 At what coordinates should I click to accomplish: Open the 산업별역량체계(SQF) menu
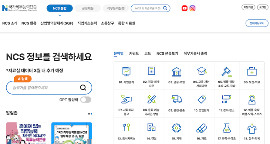click(x=57, y=23)
